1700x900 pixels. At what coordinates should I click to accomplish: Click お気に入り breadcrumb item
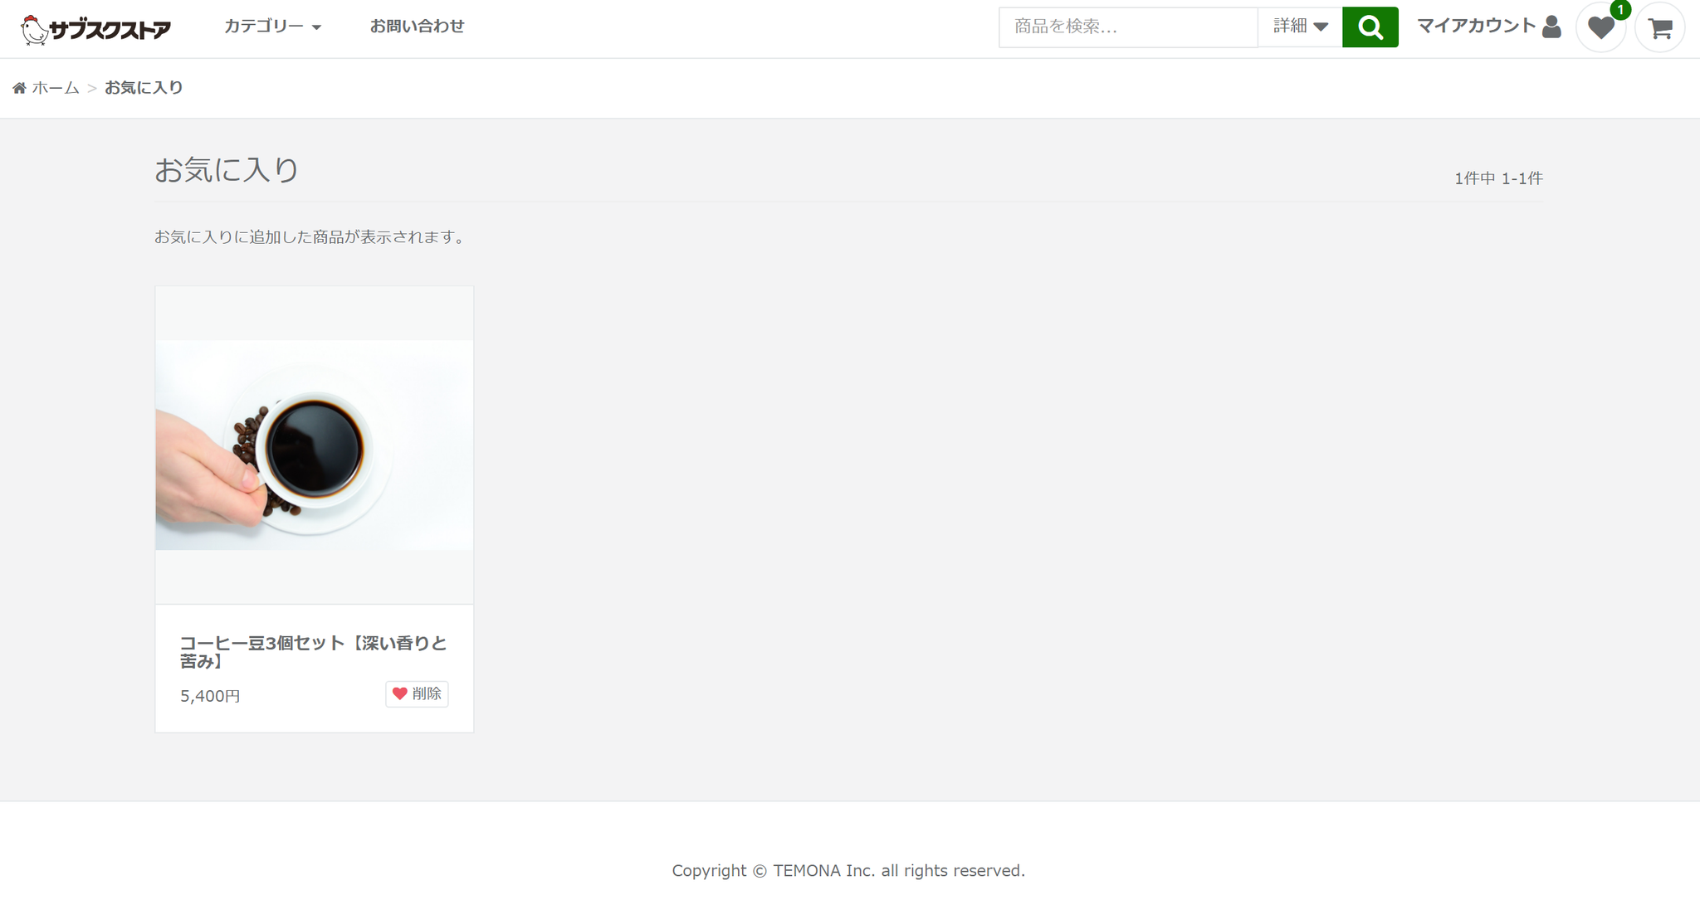144,88
